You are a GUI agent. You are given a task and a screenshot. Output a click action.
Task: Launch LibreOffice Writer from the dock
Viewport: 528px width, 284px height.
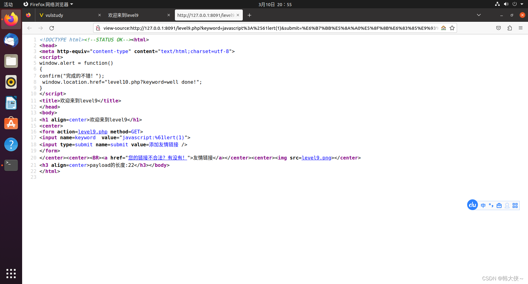pyautogui.click(x=11, y=103)
